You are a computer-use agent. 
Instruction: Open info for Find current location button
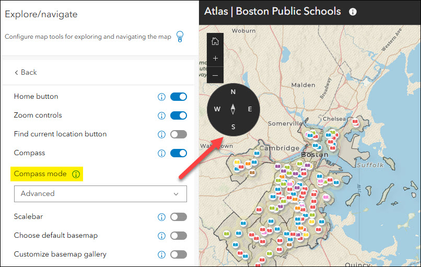pos(161,134)
